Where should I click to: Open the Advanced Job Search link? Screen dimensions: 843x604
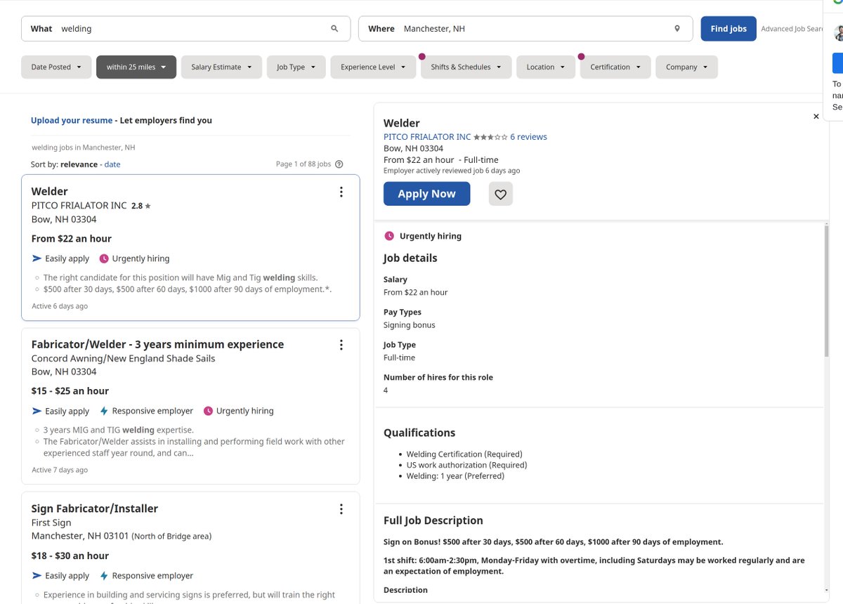click(792, 29)
